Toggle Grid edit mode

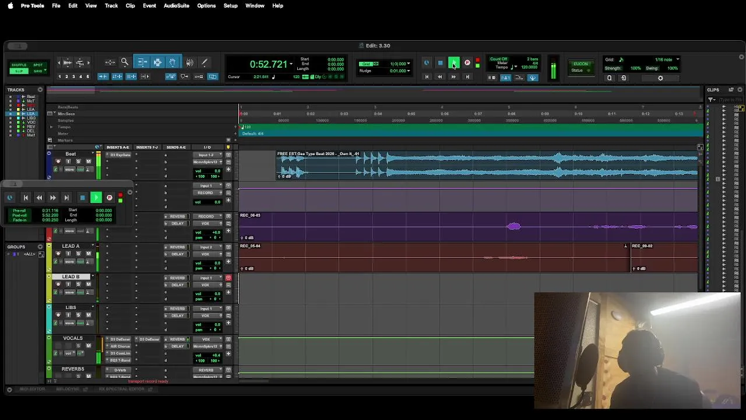coord(38,71)
